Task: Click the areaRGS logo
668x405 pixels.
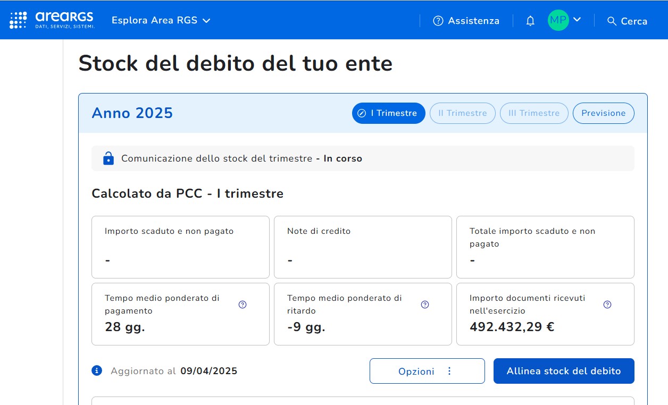Action: pos(52,20)
